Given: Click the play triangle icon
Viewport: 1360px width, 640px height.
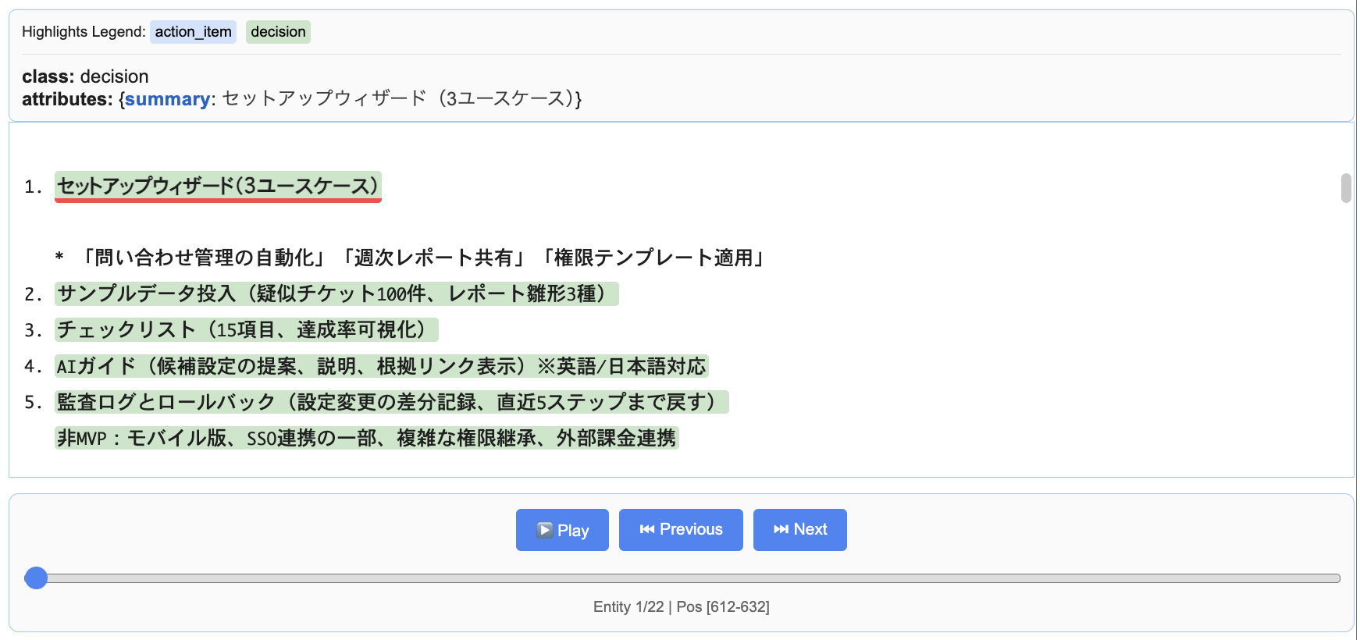Looking at the screenshot, I should (545, 530).
